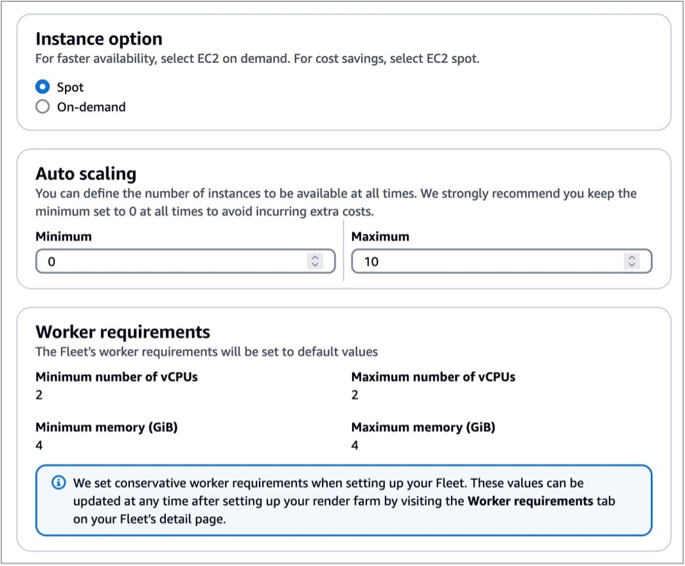Viewport: 685px width, 566px height.
Task: Click the value 2 under Minimum number of vCPUs
Action: coord(39,395)
